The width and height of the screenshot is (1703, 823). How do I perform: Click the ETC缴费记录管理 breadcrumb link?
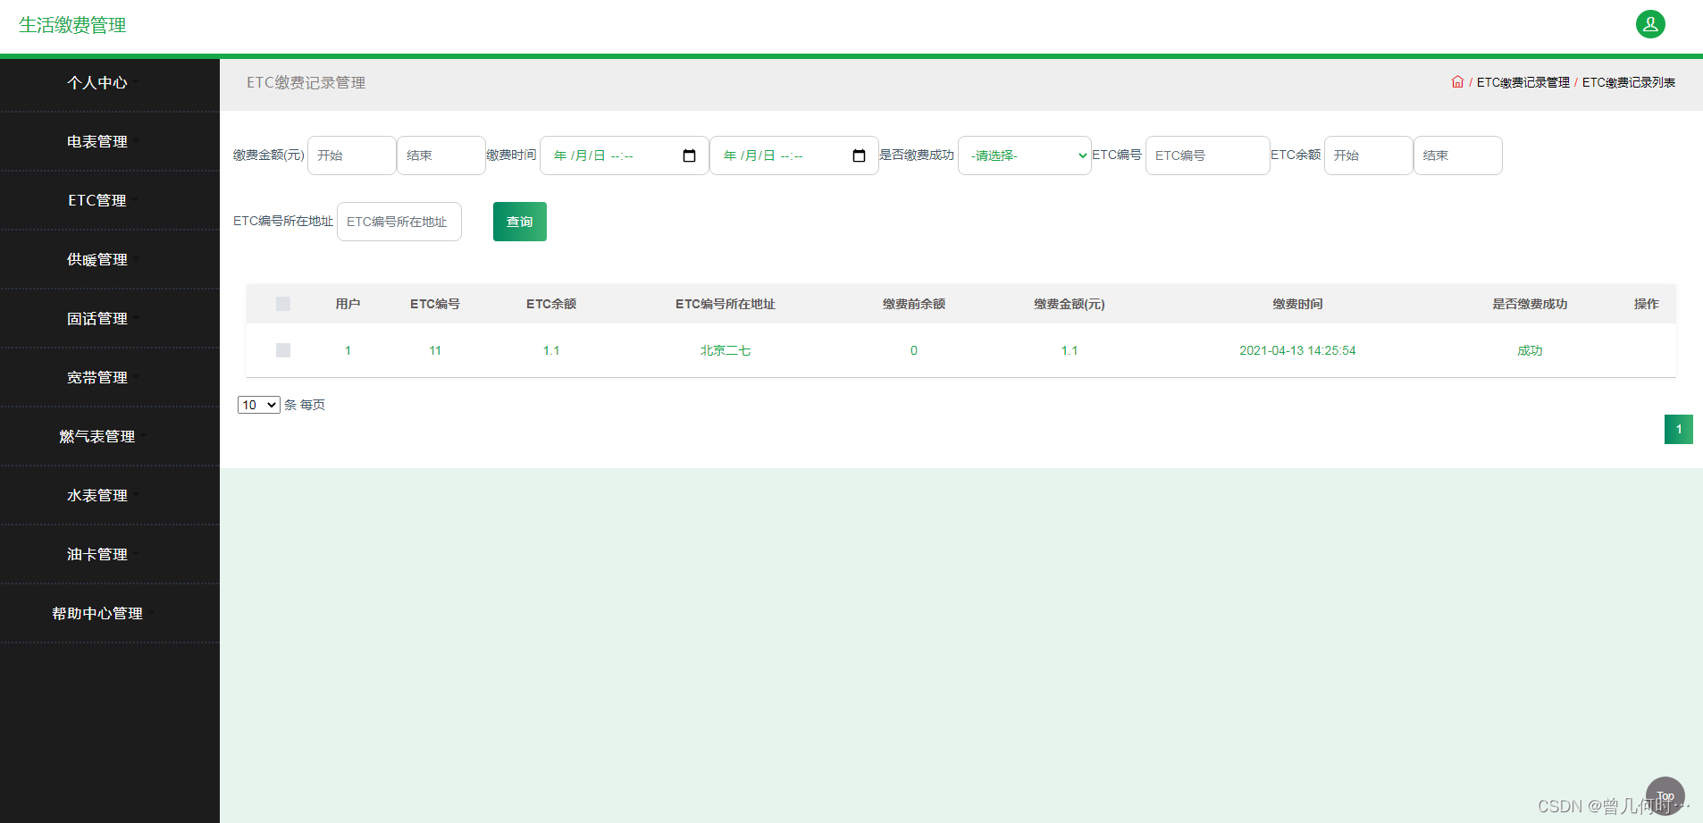coord(1523,82)
